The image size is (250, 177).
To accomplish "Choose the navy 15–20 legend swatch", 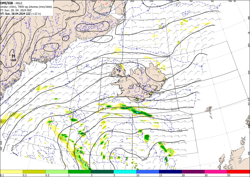I will [x=170, y=172].
